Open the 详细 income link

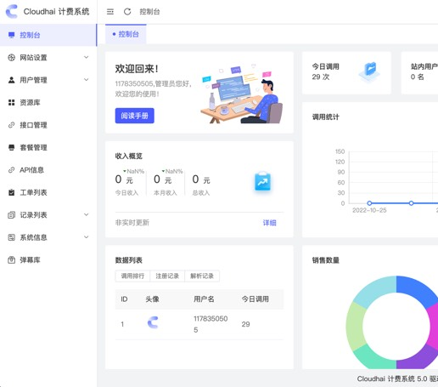coord(269,223)
